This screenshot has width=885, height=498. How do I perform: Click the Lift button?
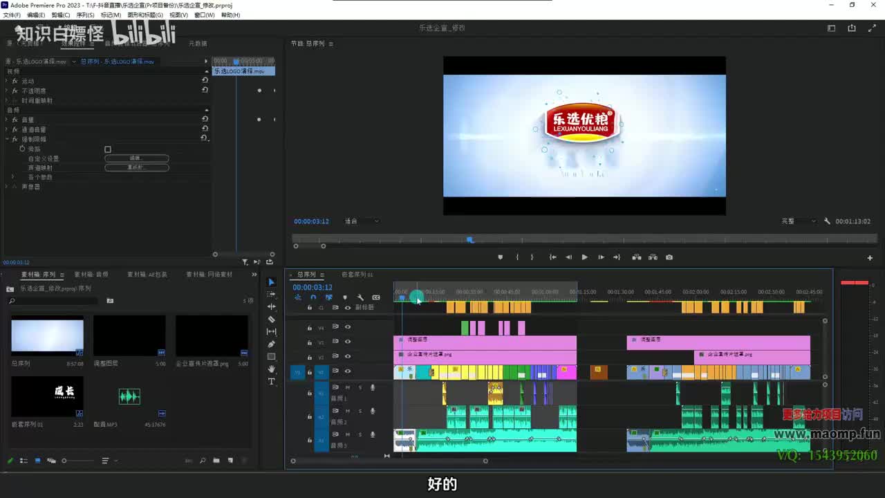pyautogui.click(x=636, y=257)
